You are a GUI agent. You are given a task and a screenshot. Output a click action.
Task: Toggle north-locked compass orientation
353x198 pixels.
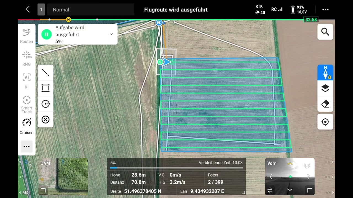325,73
